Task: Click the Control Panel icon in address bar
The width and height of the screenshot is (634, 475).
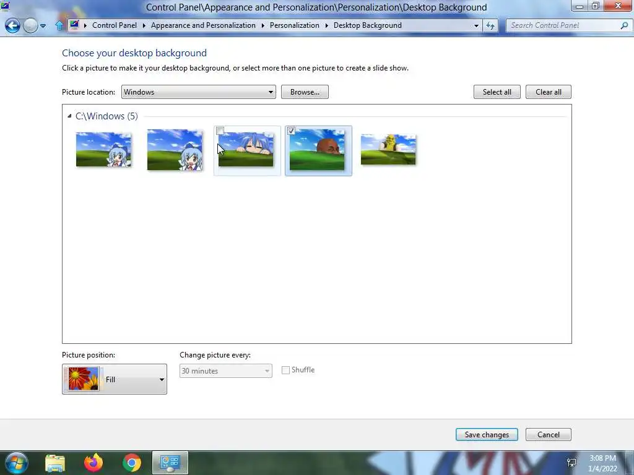Action: [74, 25]
